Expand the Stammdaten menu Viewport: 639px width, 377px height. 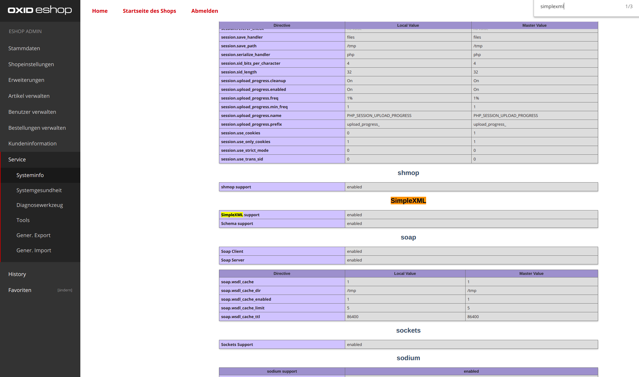24,48
